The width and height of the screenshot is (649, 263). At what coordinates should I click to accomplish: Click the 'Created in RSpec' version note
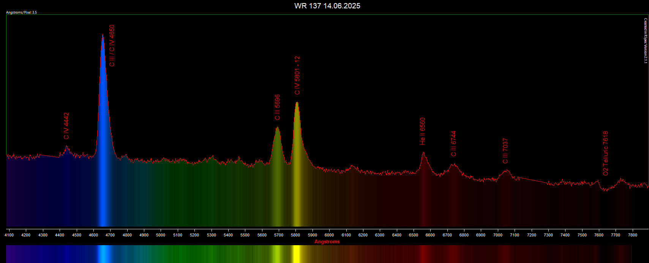[x=645, y=41]
